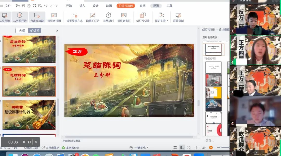281x156 pixels.
Task: Click the redo arrow icon
Action: point(51,6)
